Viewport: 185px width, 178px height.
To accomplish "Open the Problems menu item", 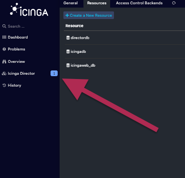I will [x=17, y=49].
